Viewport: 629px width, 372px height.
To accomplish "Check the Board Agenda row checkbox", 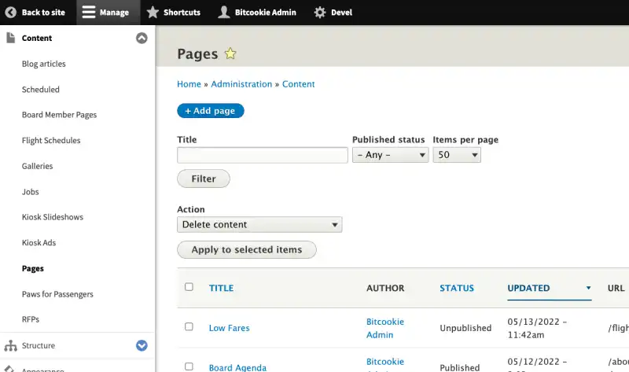I will [189, 366].
